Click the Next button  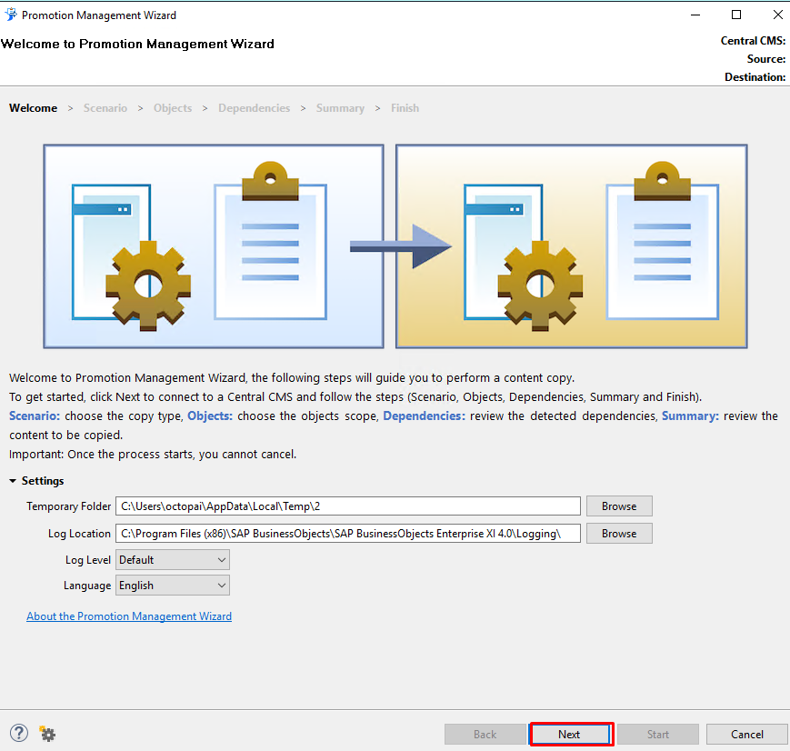click(x=571, y=735)
